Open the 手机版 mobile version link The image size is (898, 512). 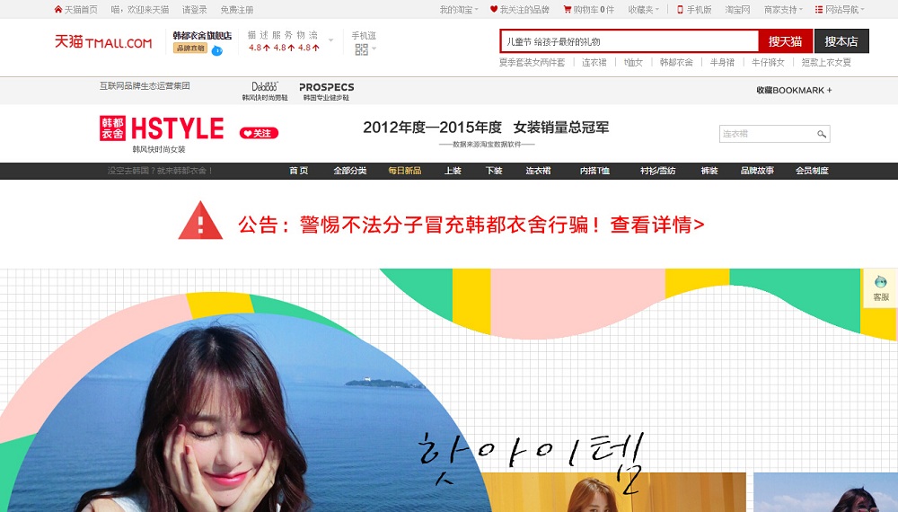coord(694,10)
